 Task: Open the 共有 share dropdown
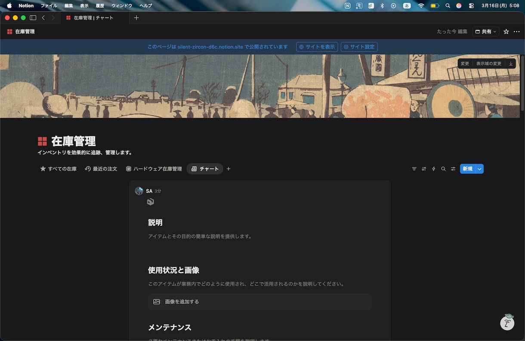[486, 31]
